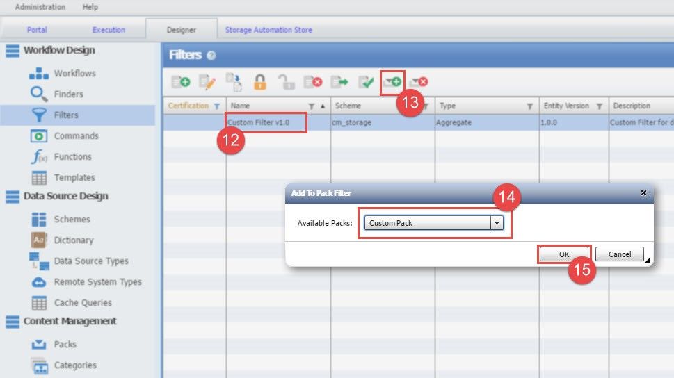Open the Type column filter funnel
The image size is (674, 378).
(529, 106)
